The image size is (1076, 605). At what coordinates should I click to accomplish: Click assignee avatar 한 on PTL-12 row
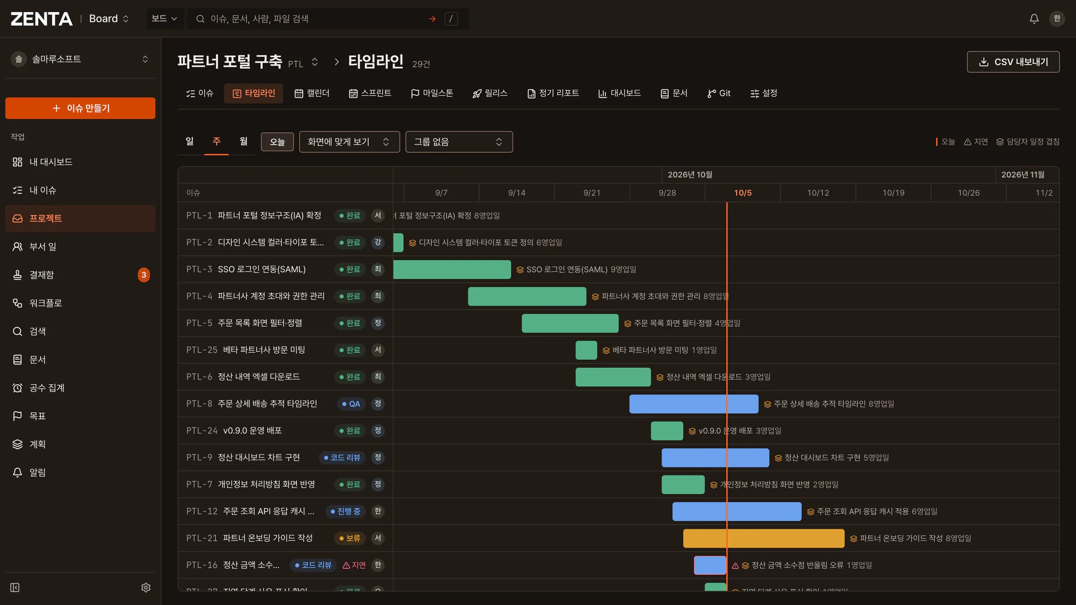pos(378,511)
